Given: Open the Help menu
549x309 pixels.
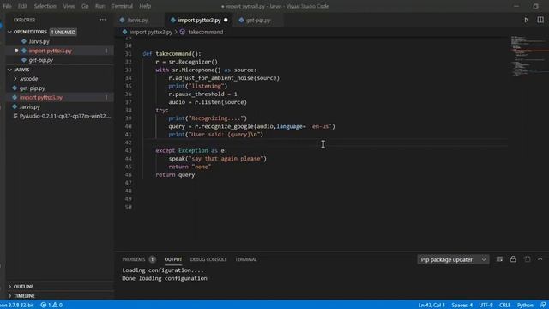Looking at the screenshot, I should (145, 6).
